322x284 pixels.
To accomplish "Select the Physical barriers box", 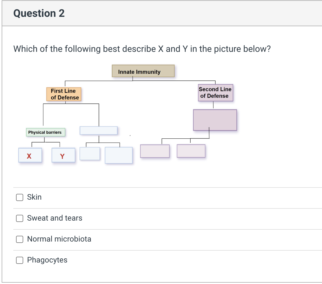I will tap(45, 132).
